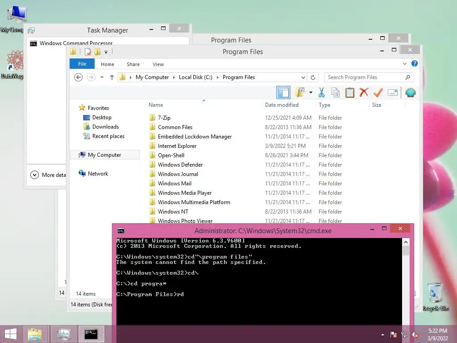
Task: Click the New Folder icon in quick access toolbar
Action: (x=97, y=52)
